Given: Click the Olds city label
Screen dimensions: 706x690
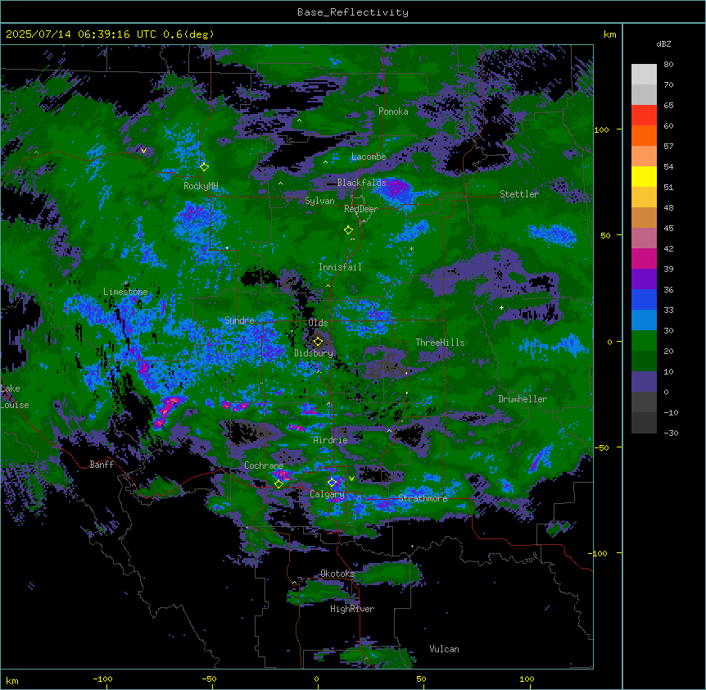Looking at the screenshot, I should point(318,323).
